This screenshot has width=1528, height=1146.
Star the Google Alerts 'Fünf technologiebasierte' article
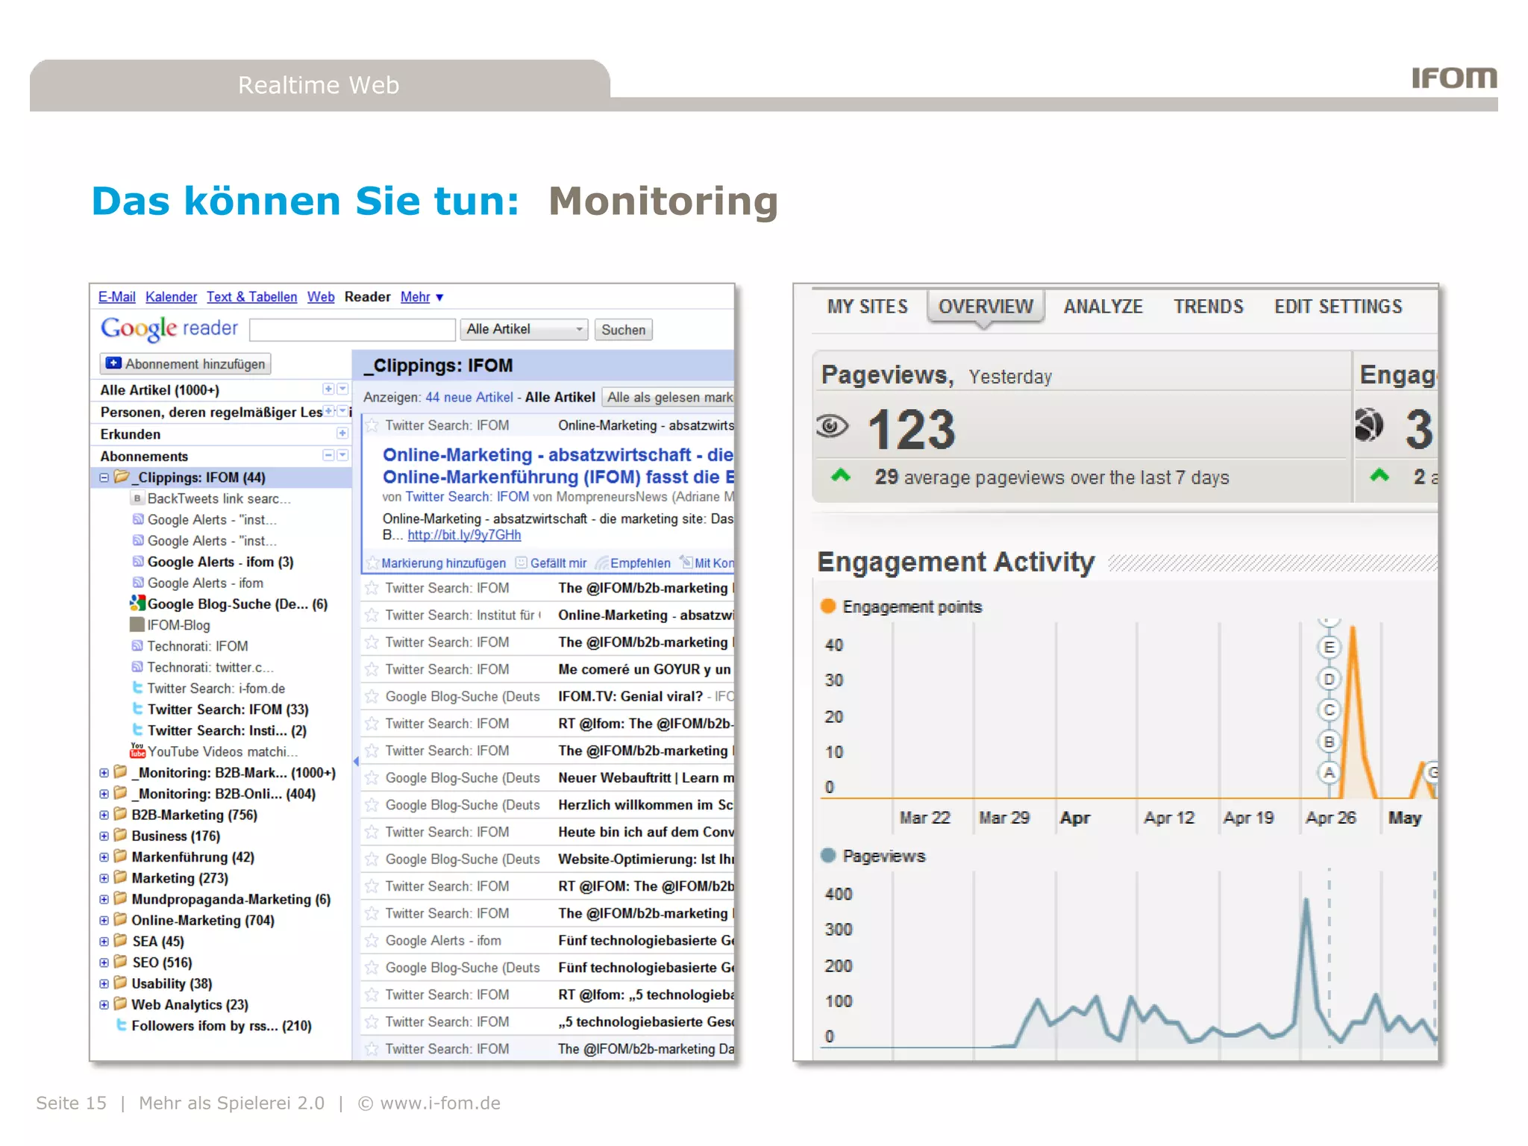coord(372,941)
